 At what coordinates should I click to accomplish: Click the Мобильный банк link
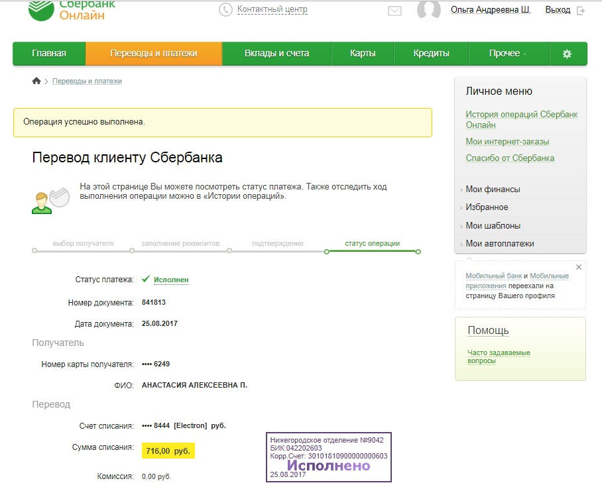click(x=494, y=276)
